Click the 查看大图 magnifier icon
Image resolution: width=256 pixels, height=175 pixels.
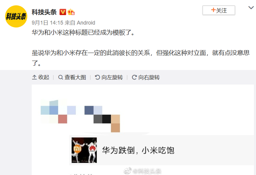click(60, 77)
